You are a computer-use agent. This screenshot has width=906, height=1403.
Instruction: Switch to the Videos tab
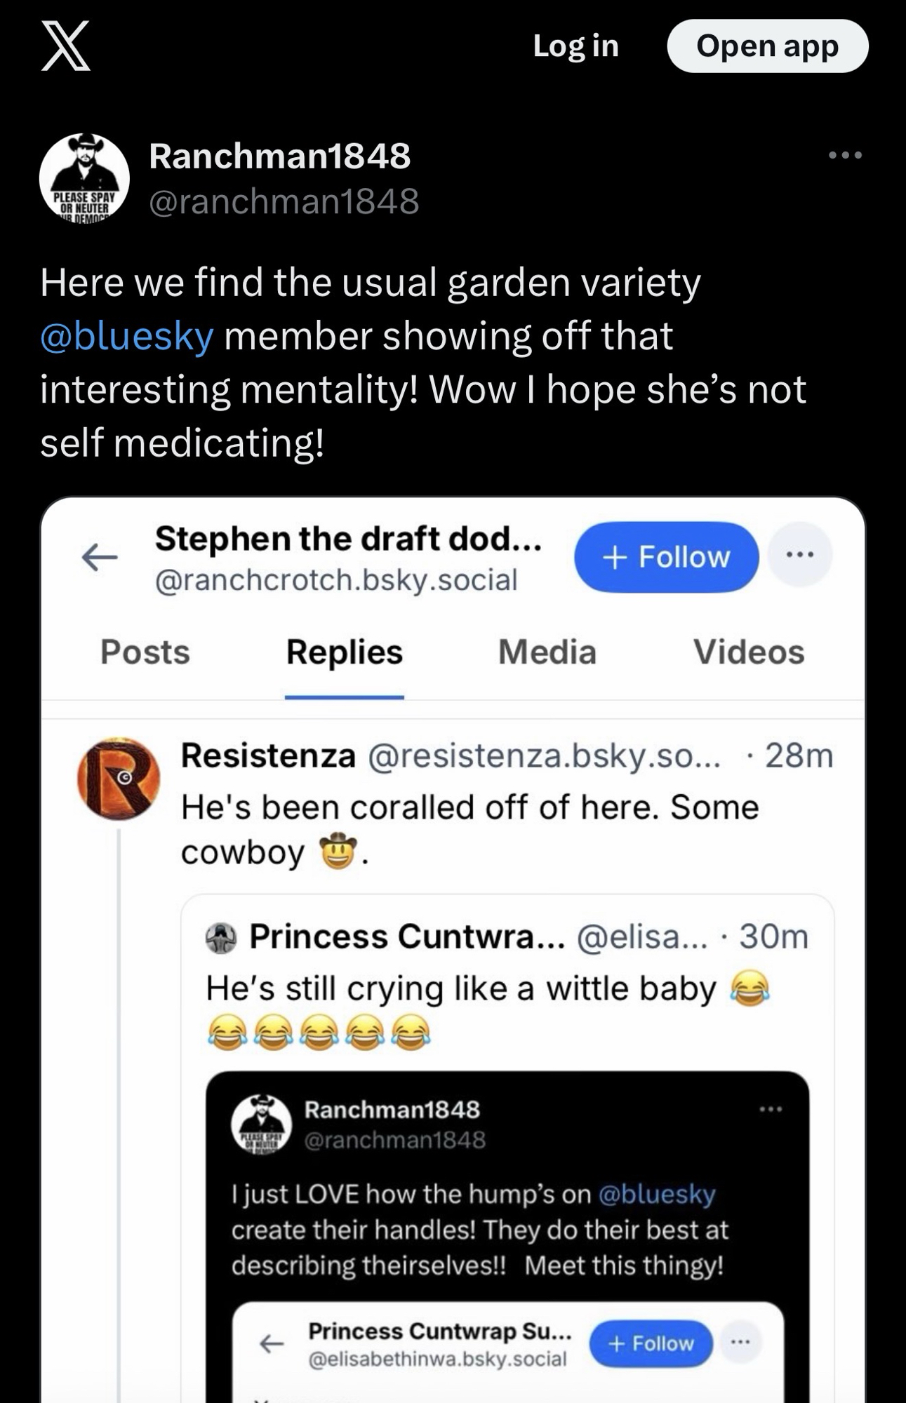pyautogui.click(x=749, y=652)
